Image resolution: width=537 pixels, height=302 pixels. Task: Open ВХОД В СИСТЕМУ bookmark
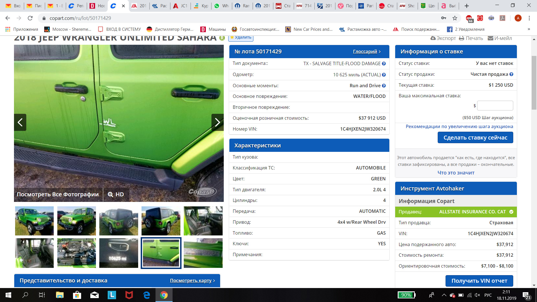pyautogui.click(x=119, y=29)
